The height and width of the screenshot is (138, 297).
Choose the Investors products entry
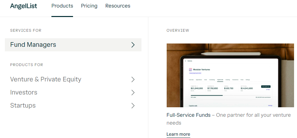click(x=24, y=93)
